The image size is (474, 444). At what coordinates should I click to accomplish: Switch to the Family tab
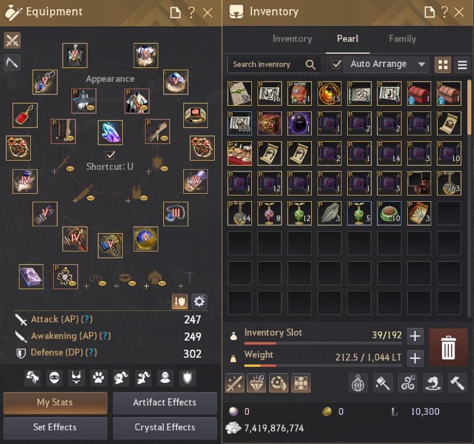(403, 39)
